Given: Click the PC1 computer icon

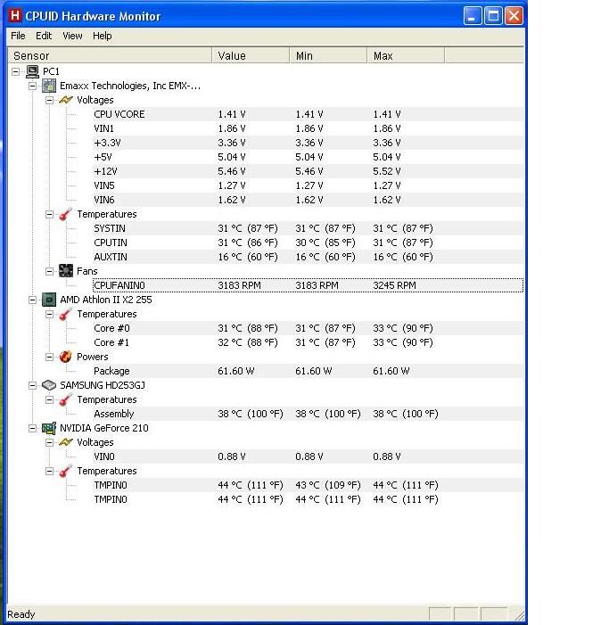Looking at the screenshot, I should [x=32, y=71].
